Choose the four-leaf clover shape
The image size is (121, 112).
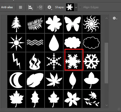click(54, 24)
